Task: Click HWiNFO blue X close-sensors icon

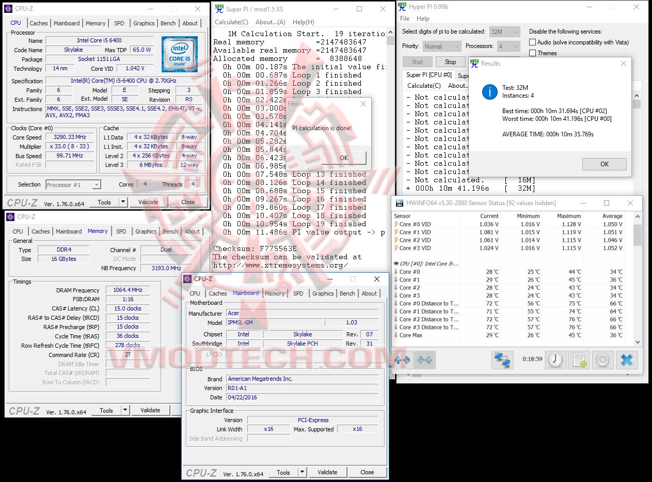Action: [627, 360]
